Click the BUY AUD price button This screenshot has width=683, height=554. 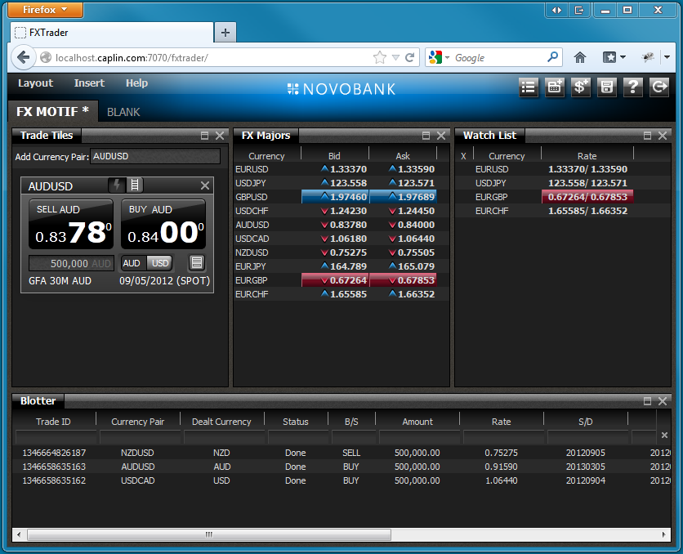(x=163, y=225)
